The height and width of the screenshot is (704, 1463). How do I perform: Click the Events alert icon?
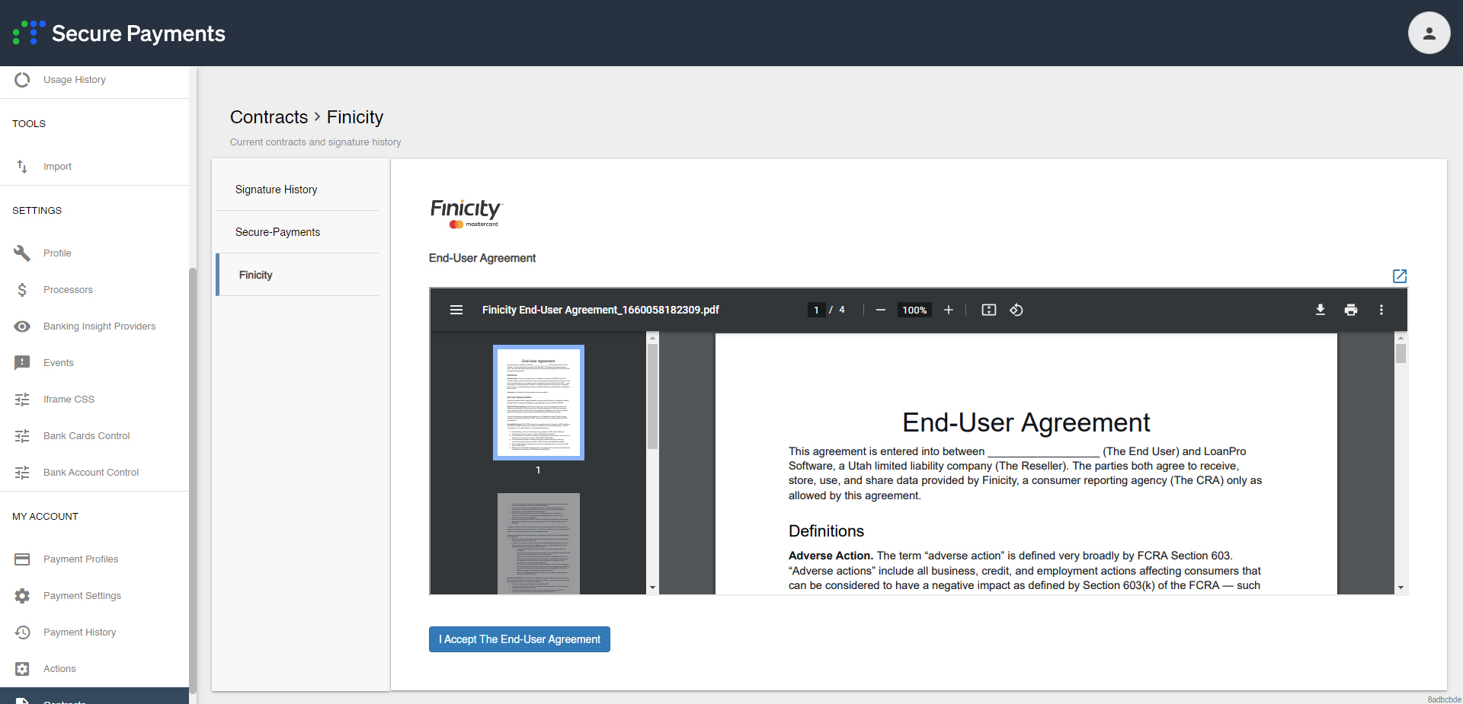coord(22,363)
